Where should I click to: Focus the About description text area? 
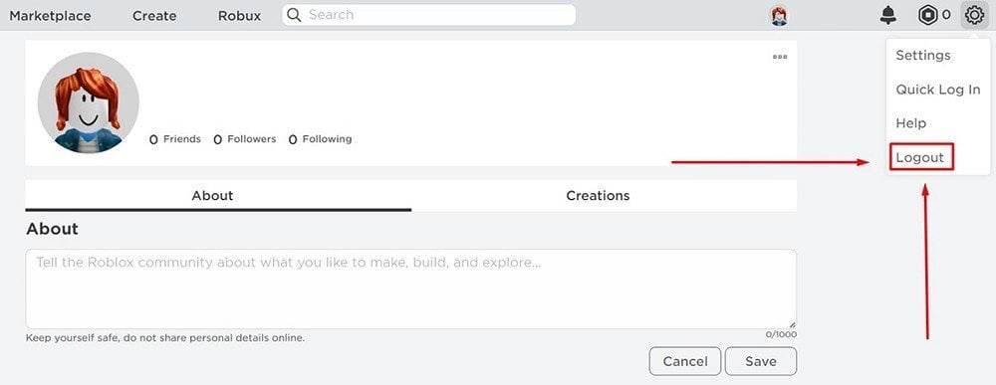(x=411, y=289)
